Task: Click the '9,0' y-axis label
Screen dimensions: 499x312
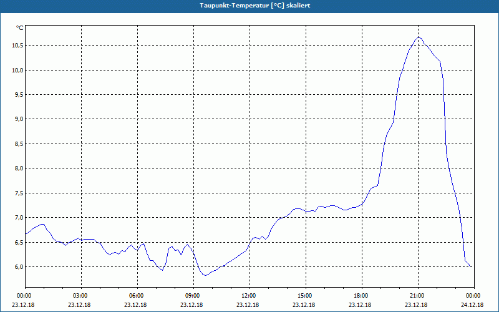Action: click(x=19, y=119)
